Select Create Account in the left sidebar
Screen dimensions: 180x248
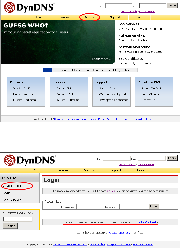point(20,186)
